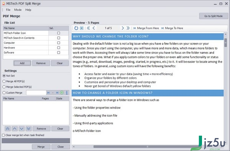230x151 pixels.
Task: Jump to first page of preview
Action: point(88,28)
